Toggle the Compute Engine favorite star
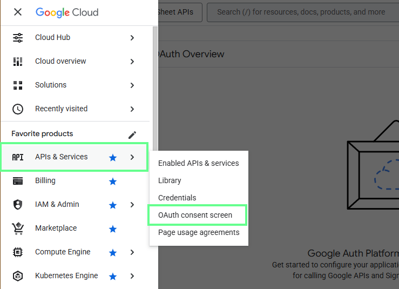 [113, 253]
